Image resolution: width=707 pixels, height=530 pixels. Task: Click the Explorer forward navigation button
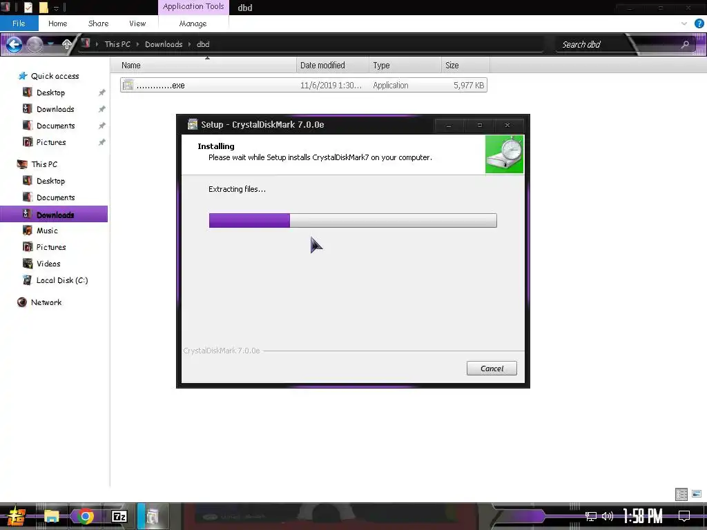click(35, 44)
